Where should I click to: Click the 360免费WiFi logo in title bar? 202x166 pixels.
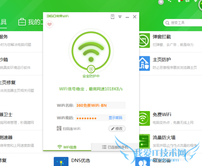[x=58, y=16]
